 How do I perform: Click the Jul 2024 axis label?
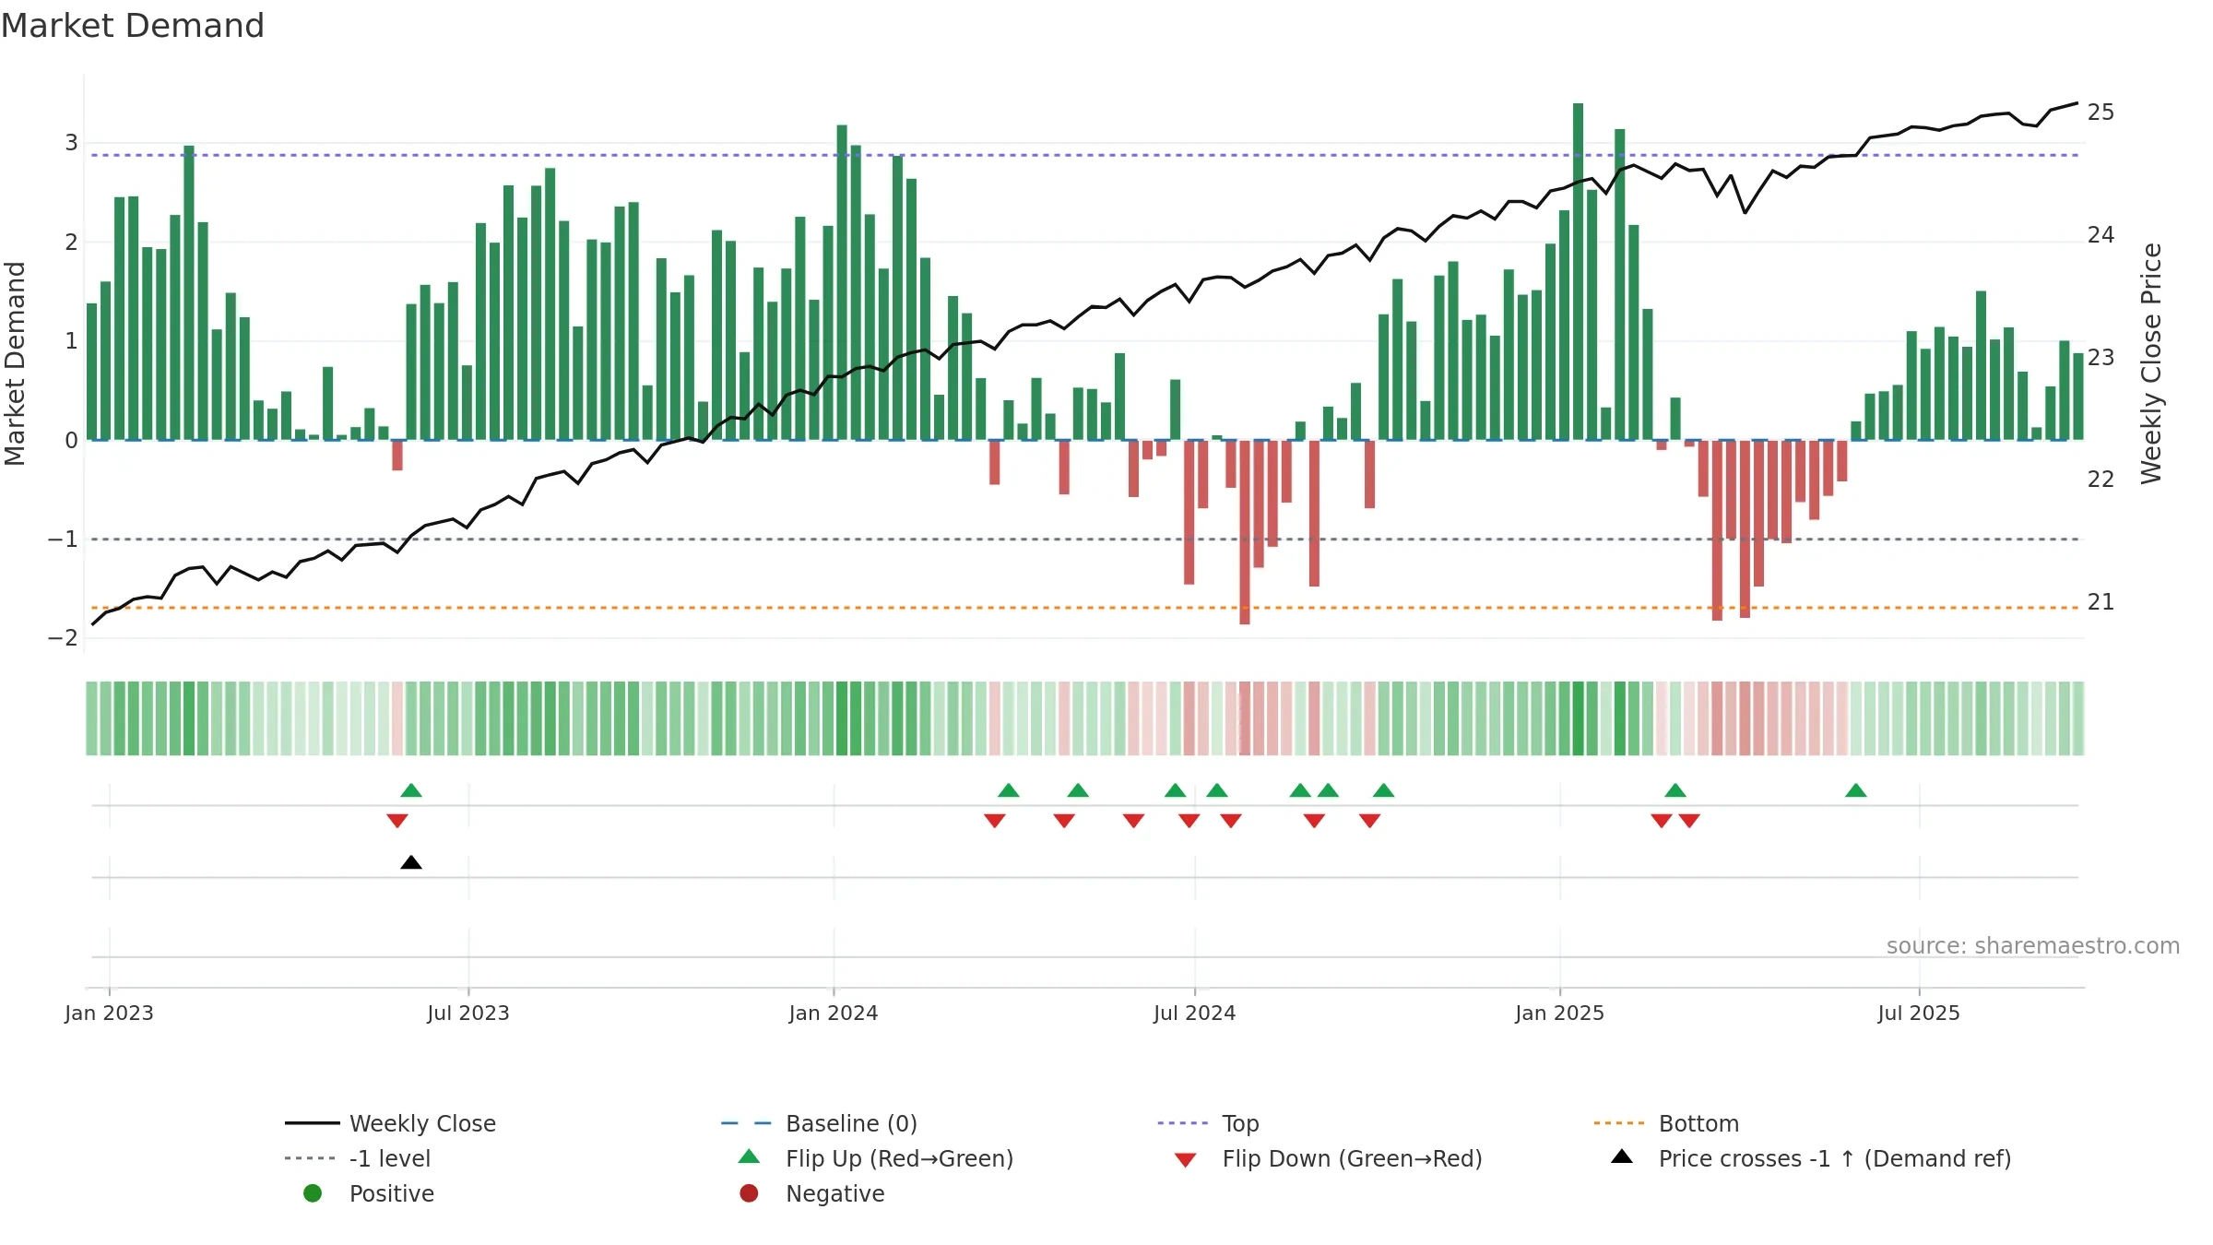point(1195,1013)
